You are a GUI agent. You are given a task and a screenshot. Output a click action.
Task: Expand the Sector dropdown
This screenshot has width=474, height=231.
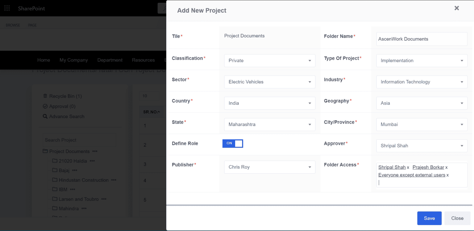click(x=269, y=82)
